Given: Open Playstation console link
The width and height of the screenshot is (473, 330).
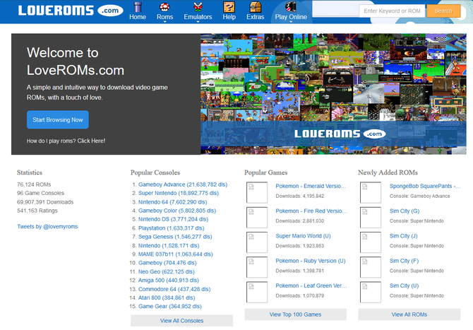Looking at the screenshot, I should tap(171, 228).
